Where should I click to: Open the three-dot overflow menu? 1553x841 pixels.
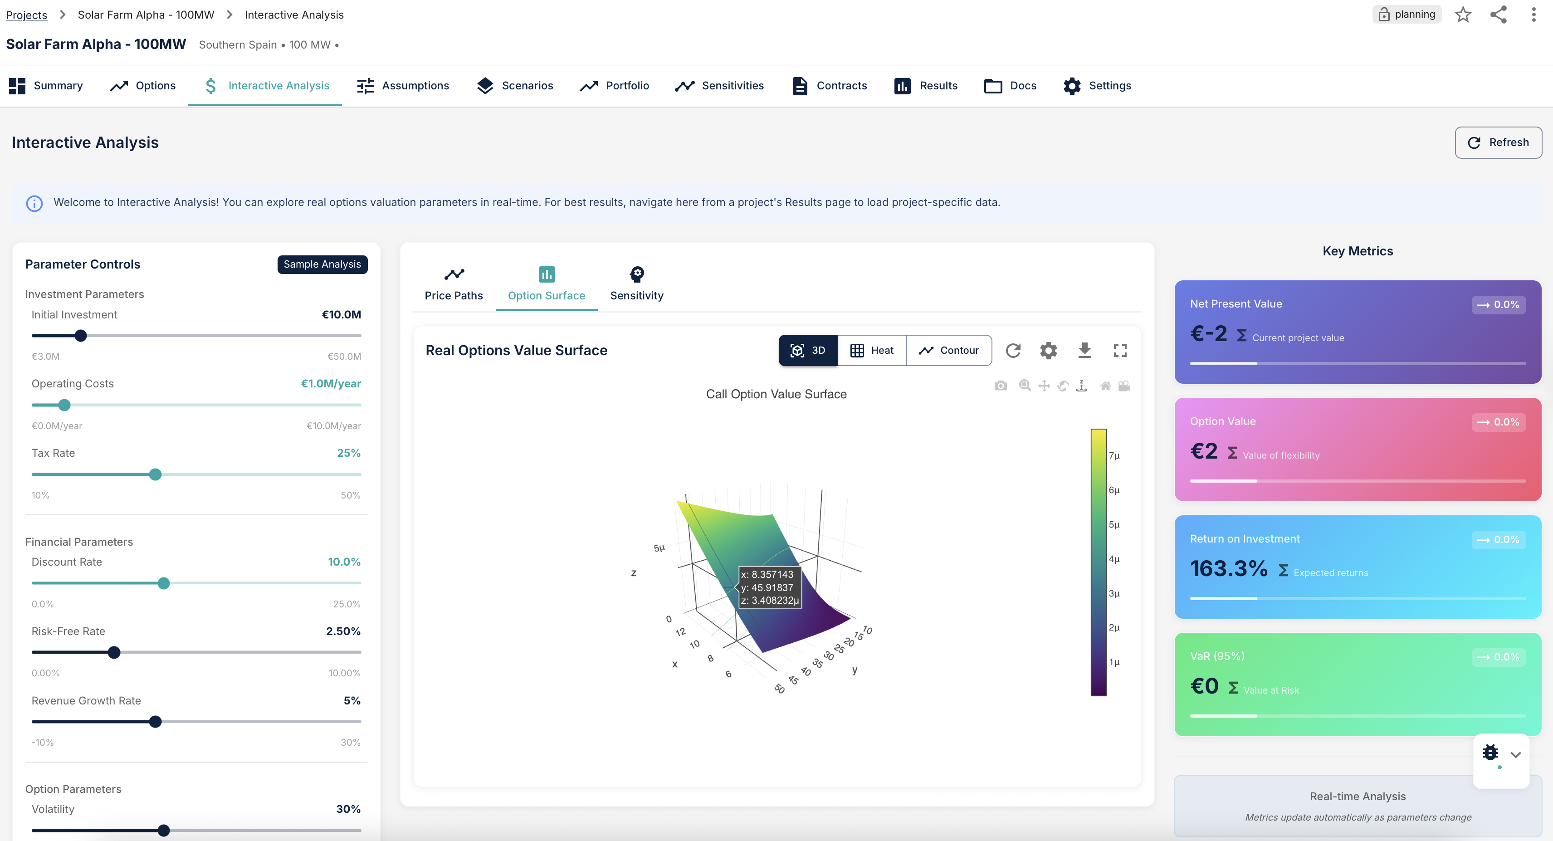coord(1533,15)
